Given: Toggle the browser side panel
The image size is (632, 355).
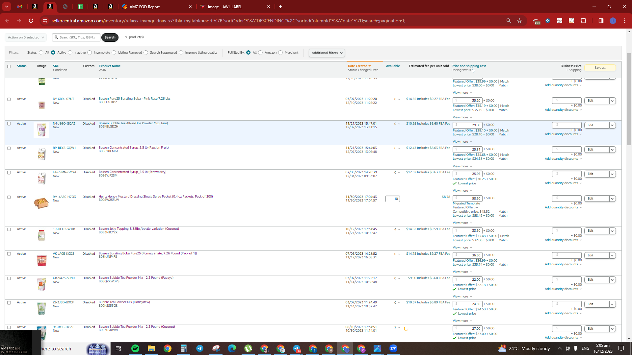Looking at the screenshot, I should tap(601, 21).
